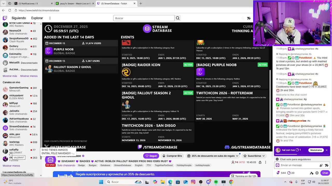Click the Comprar Bits button
The image size is (332, 186).
(x=172, y=156)
